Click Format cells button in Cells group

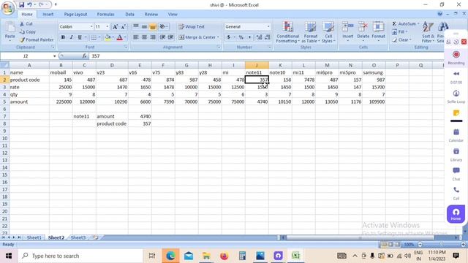click(x=378, y=31)
